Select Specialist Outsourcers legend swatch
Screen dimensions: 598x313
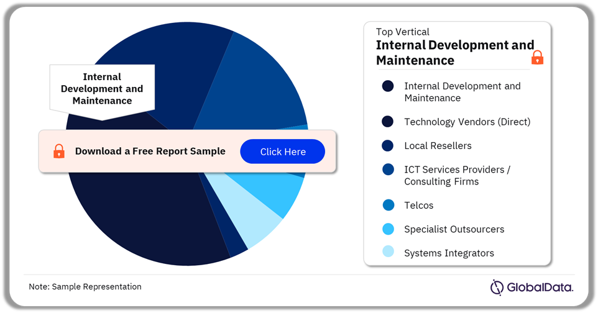(388, 229)
